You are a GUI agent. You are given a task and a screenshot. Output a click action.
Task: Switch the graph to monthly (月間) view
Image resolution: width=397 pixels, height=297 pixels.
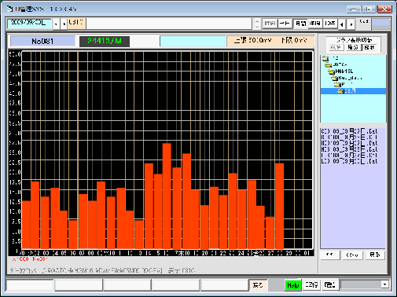pyautogui.click(x=300, y=24)
